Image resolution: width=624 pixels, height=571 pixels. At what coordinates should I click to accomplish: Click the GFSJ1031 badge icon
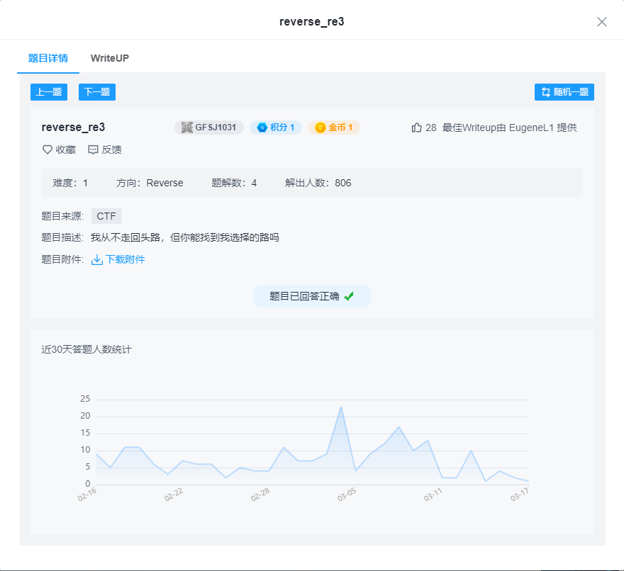[x=186, y=128]
